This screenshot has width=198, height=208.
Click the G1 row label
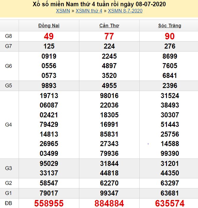pyautogui.click(x=9, y=193)
